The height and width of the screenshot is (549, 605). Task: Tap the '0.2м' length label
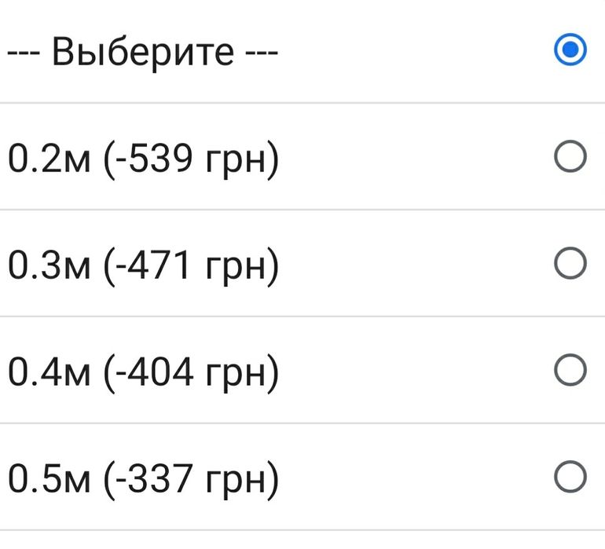click(49, 160)
